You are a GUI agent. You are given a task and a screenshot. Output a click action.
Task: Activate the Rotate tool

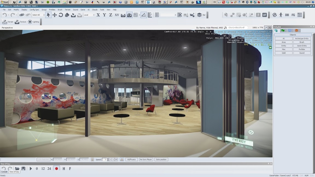(61, 15)
